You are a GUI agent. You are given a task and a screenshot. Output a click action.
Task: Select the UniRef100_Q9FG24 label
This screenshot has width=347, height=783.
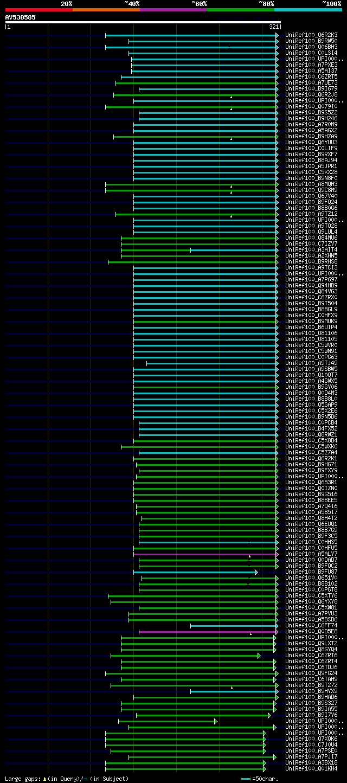[x=311, y=673]
